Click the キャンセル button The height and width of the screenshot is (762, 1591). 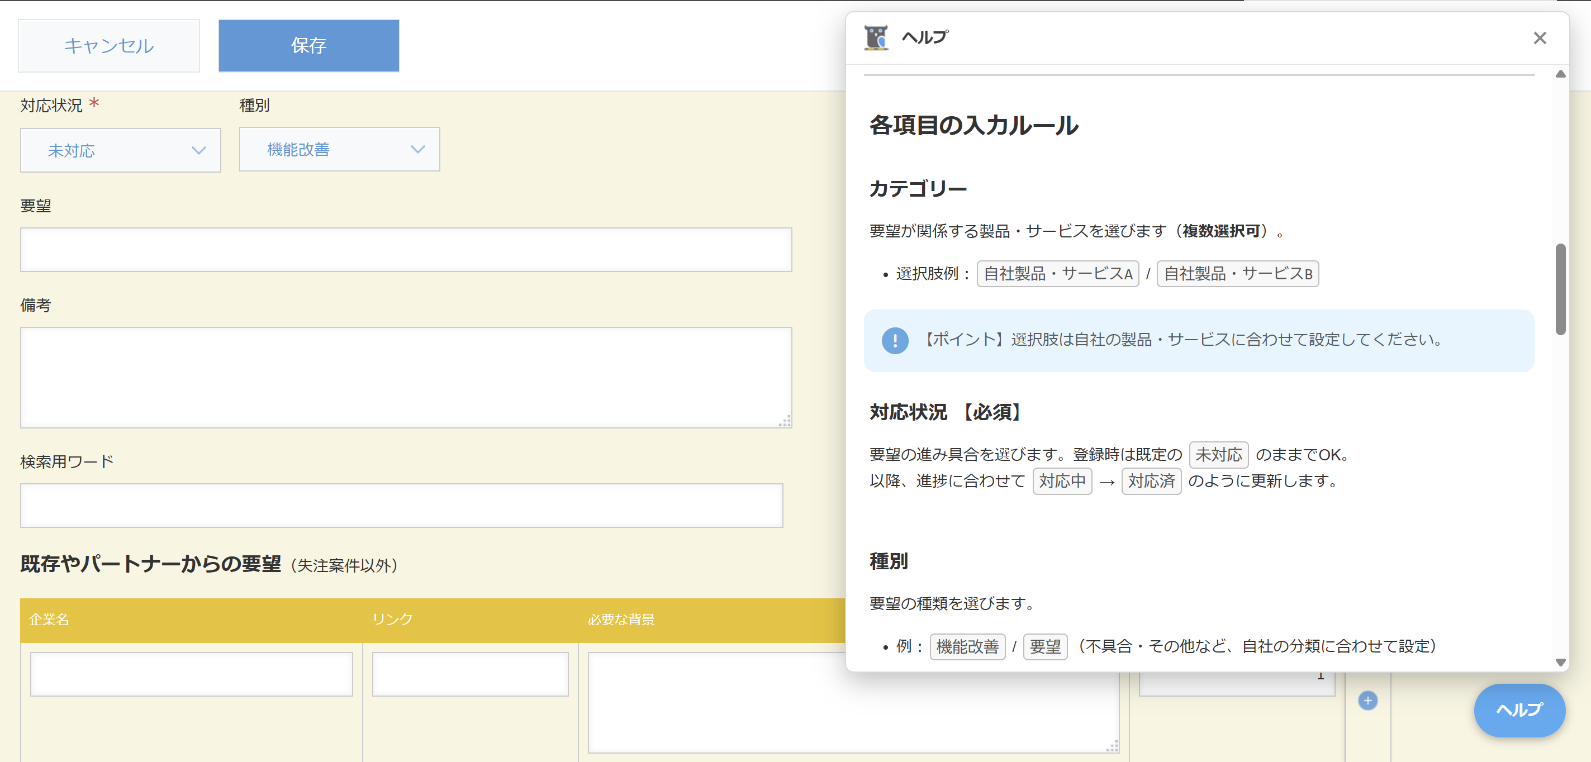point(109,46)
